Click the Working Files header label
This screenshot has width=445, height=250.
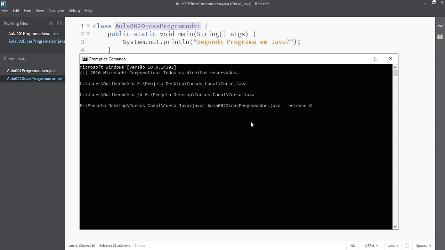coord(16,23)
